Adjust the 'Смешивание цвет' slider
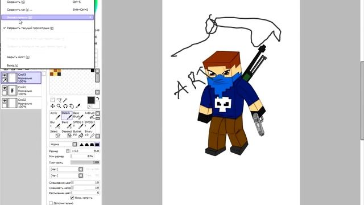Screen dimensions: 364x205 [85, 183]
